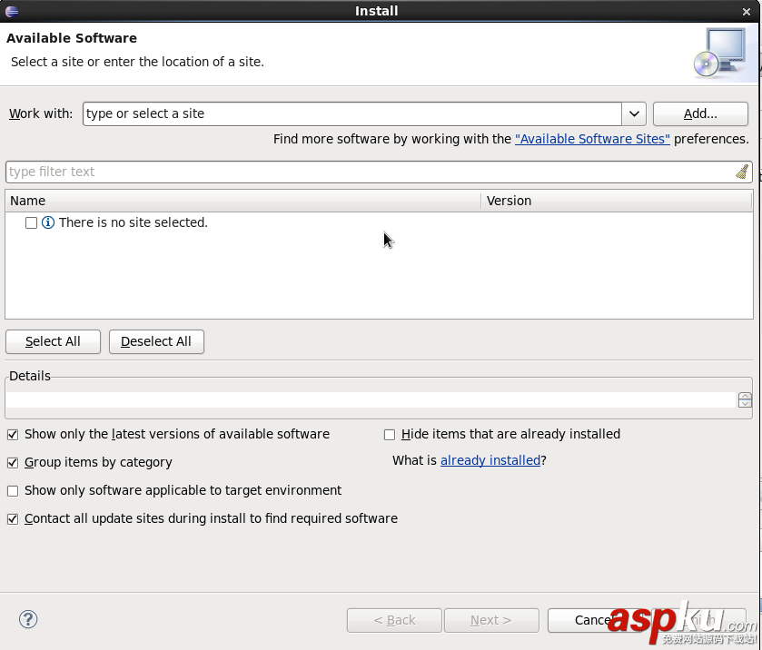Click the help question mark icon

28,619
